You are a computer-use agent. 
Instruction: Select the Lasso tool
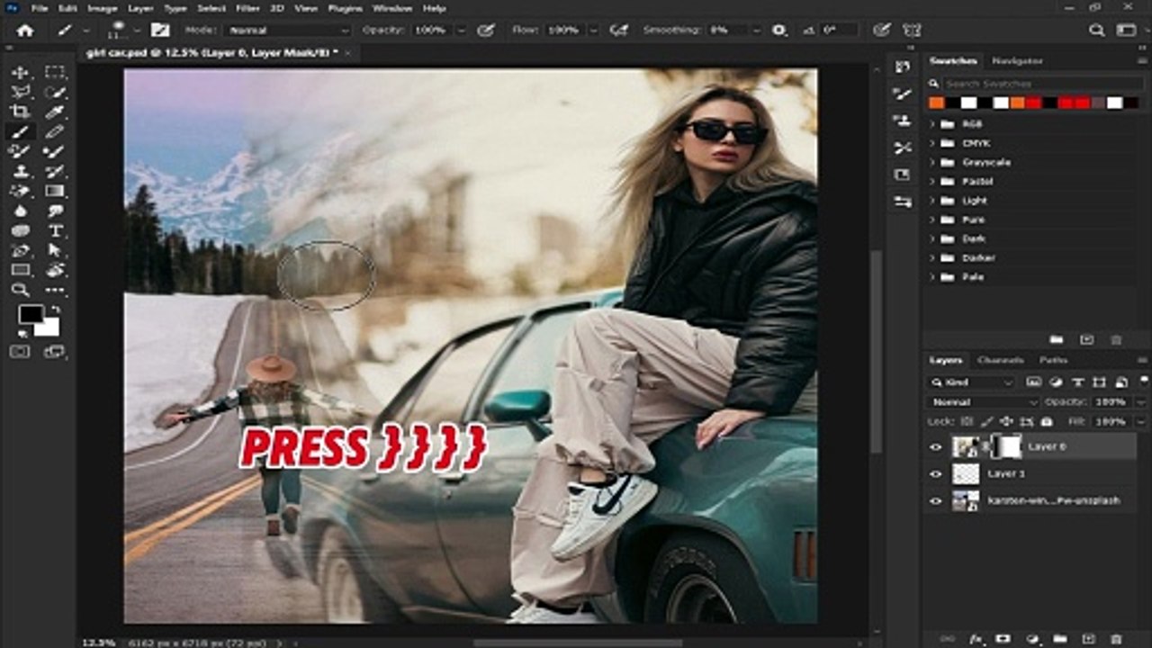(20, 93)
